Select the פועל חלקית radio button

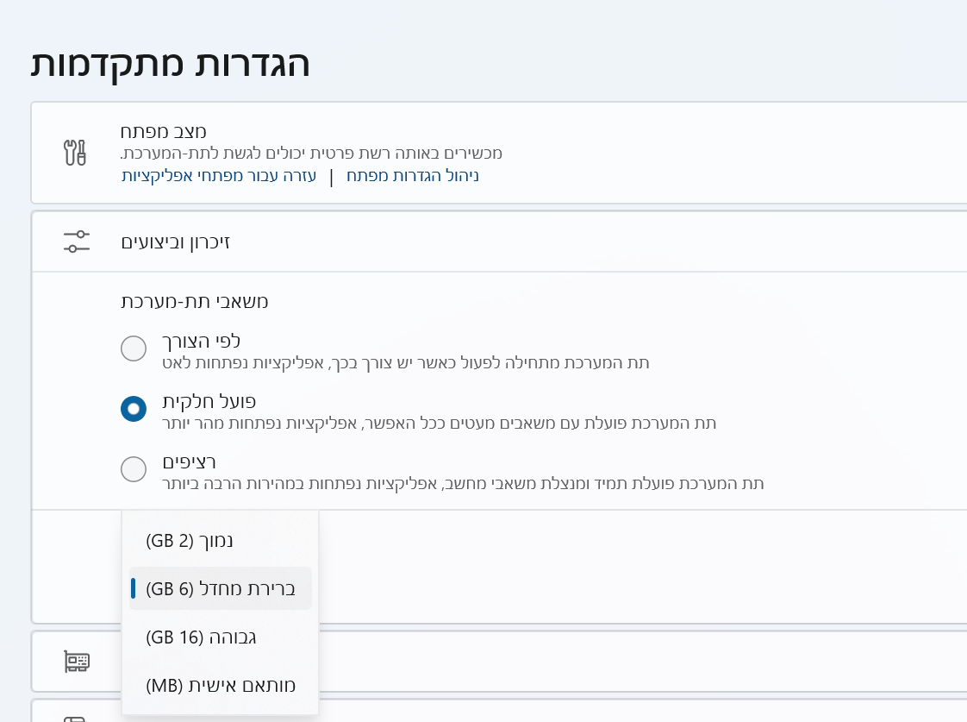pyautogui.click(x=134, y=409)
